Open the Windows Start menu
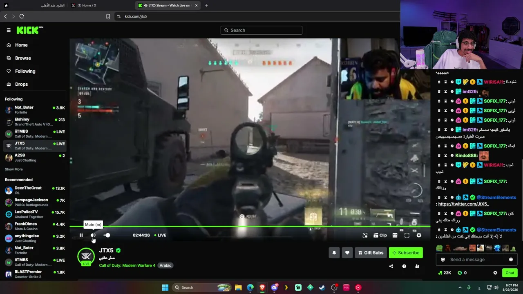523x294 pixels. tap(165, 287)
